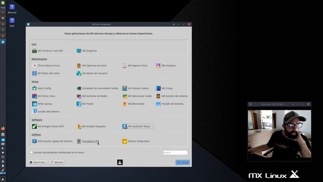Open the MX start menu button
The width and height of the screenshot is (323, 182).
click(x=3, y=179)
